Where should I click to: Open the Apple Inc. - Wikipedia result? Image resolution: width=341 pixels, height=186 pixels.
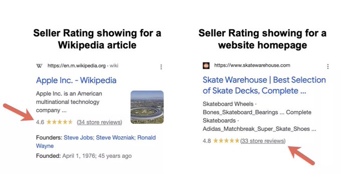(x=76, y=80)
